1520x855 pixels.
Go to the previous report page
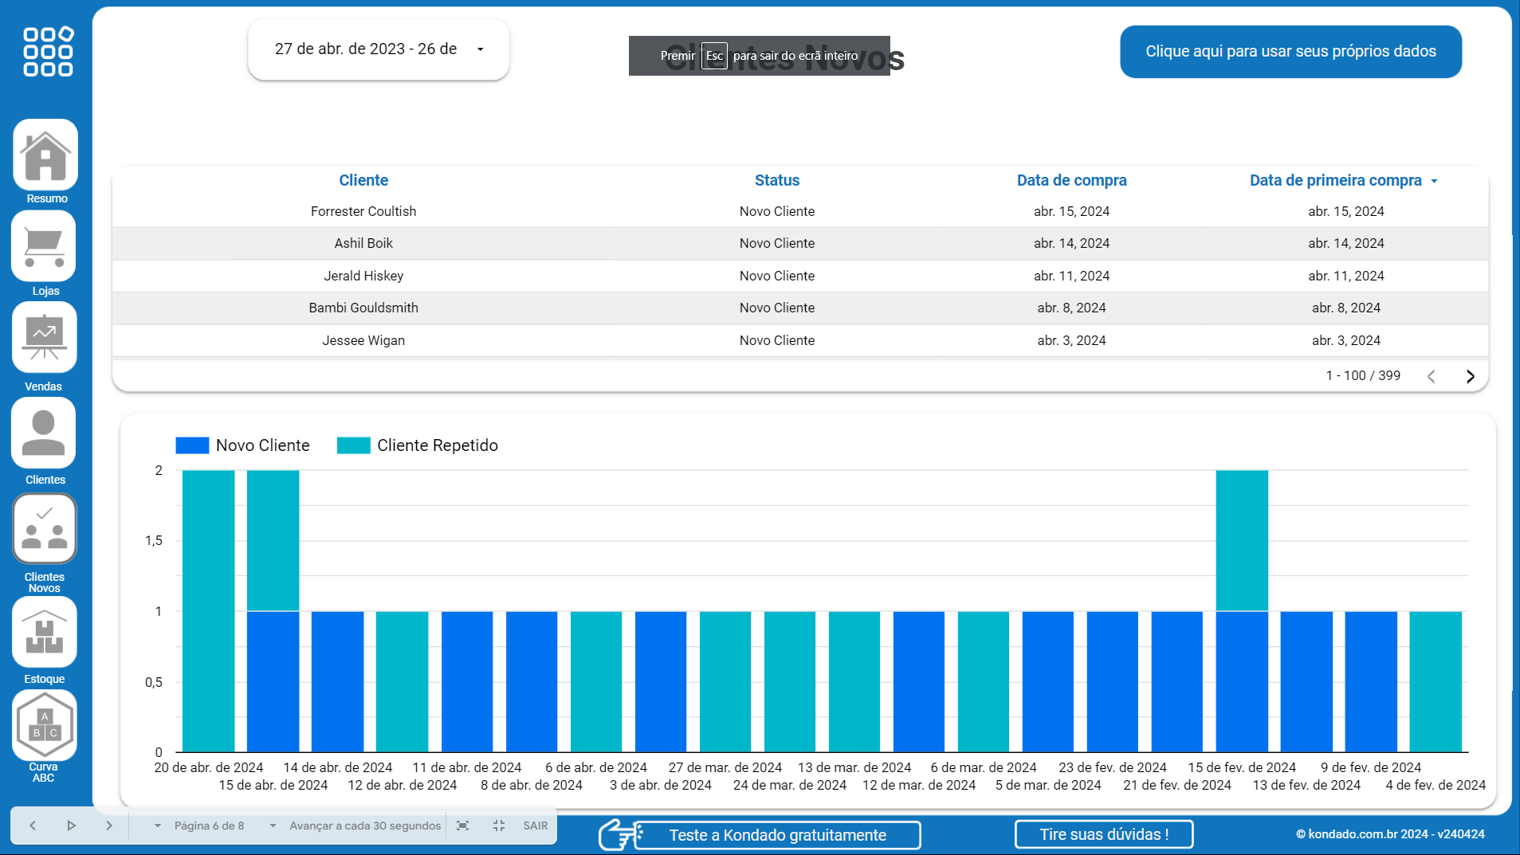(x=33, y=826)
